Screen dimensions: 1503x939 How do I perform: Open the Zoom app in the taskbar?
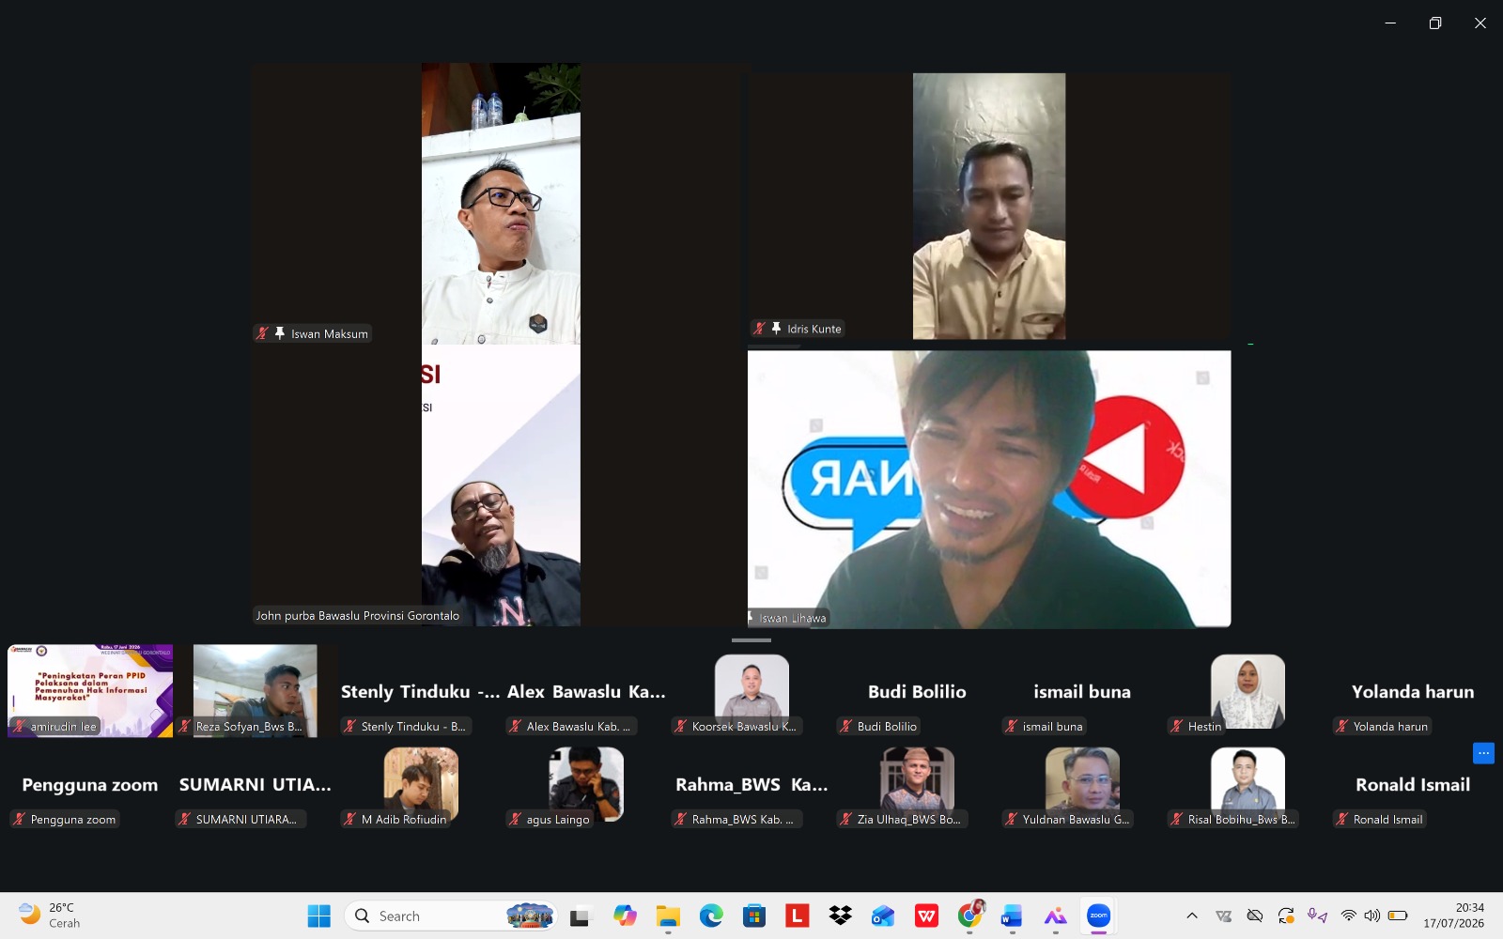[1098, 916]
